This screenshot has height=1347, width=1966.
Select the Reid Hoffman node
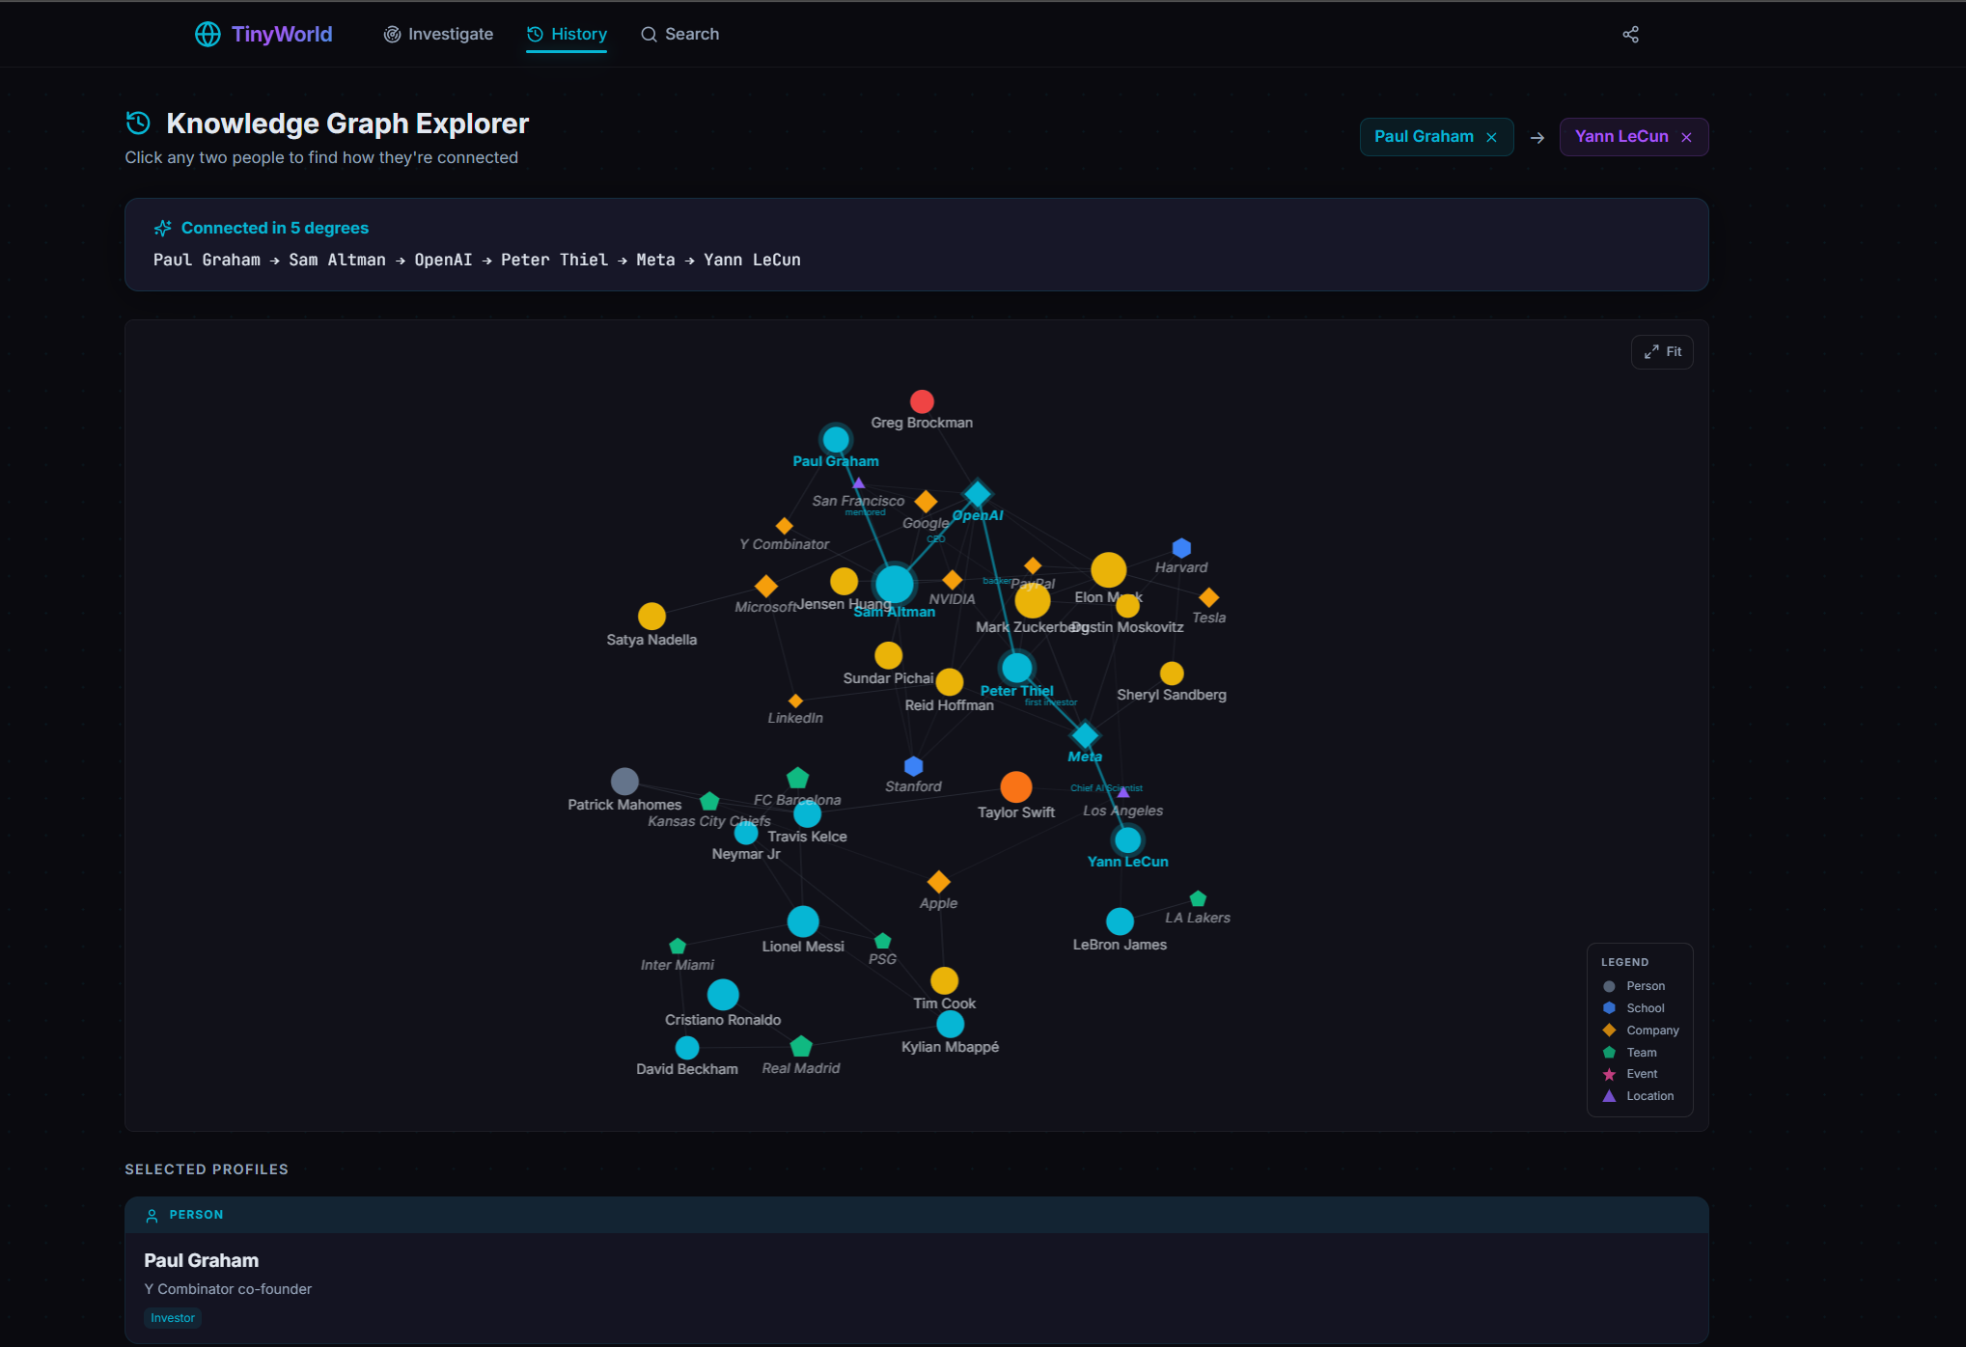click(950, 682)
